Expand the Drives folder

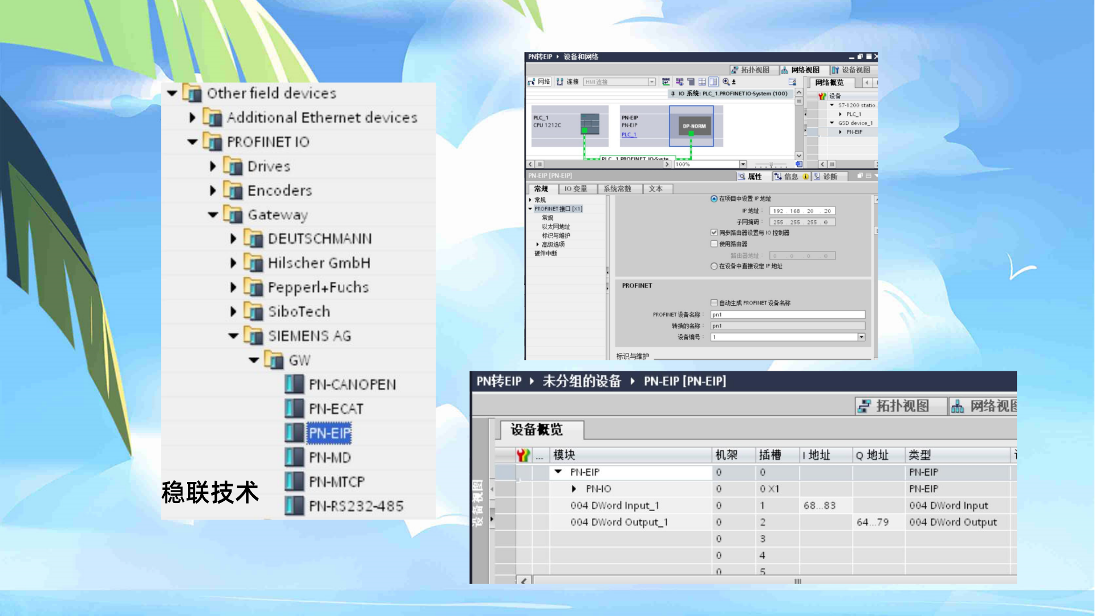213,166
